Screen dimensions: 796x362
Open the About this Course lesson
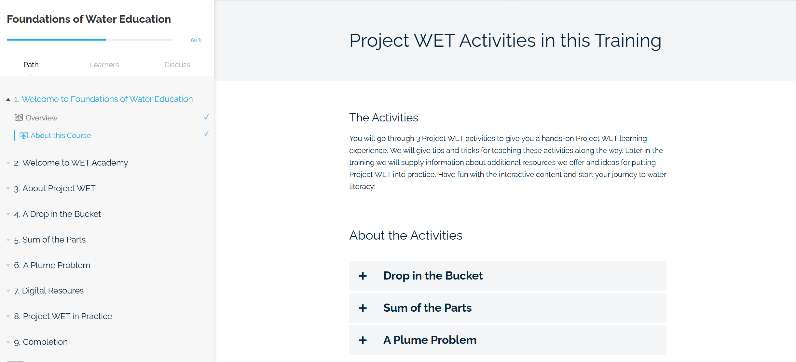tap(61, 135)
